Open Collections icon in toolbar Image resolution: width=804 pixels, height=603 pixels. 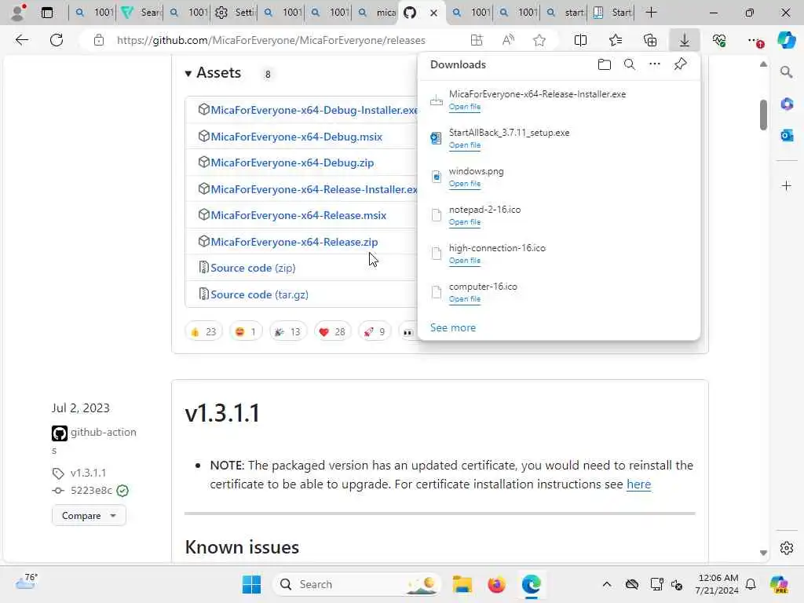(x=650, y=40)
